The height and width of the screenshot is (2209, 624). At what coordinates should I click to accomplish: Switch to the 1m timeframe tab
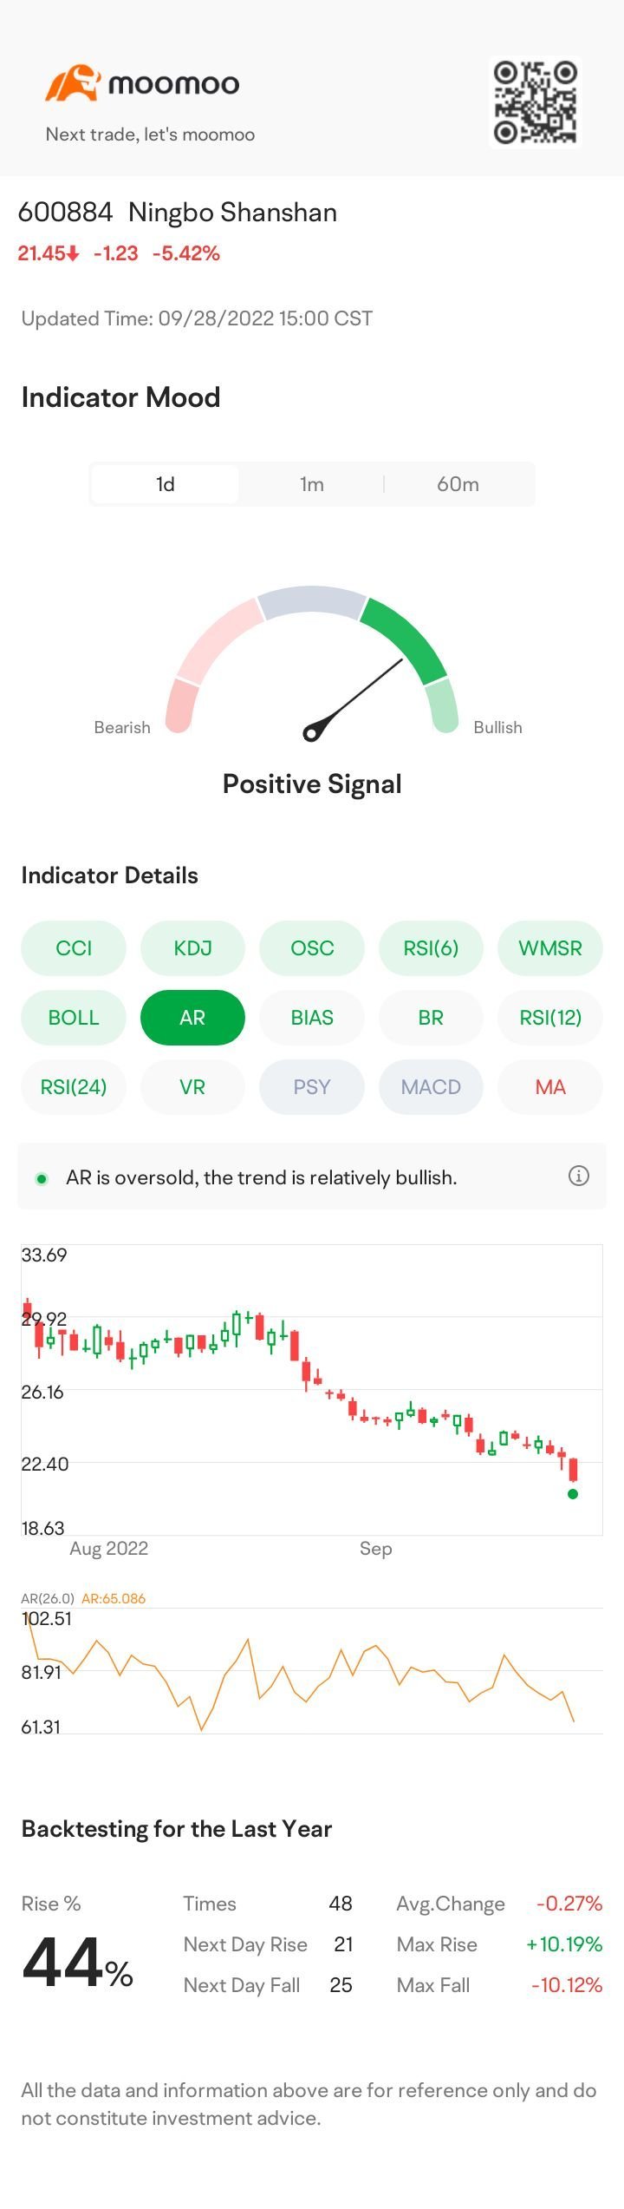[x=312, y=484]
